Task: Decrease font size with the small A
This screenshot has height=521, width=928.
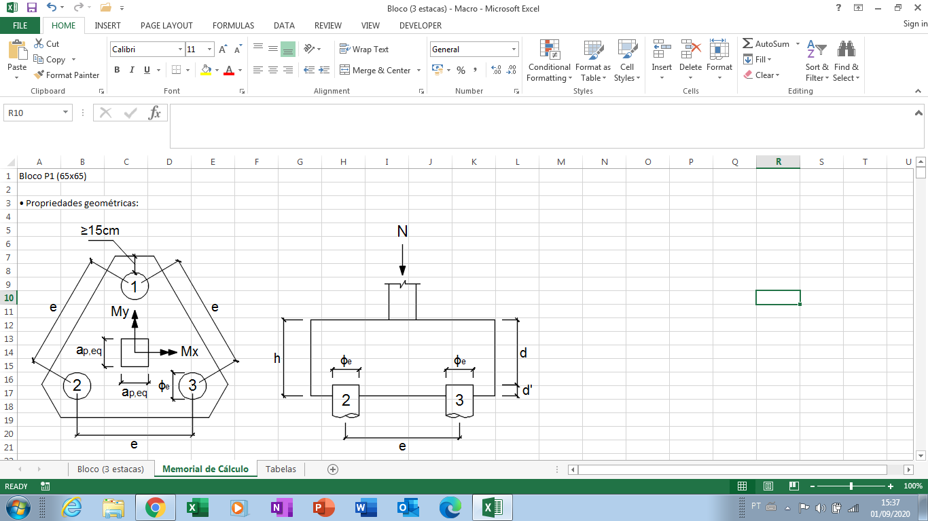Action: (x=238, y=50)
